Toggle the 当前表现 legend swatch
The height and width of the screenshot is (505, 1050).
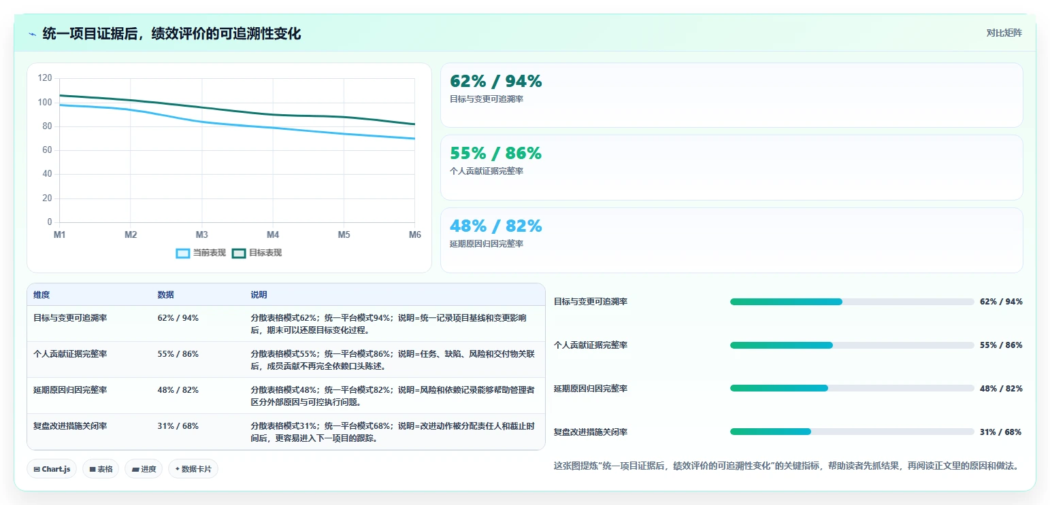point(183,254)
